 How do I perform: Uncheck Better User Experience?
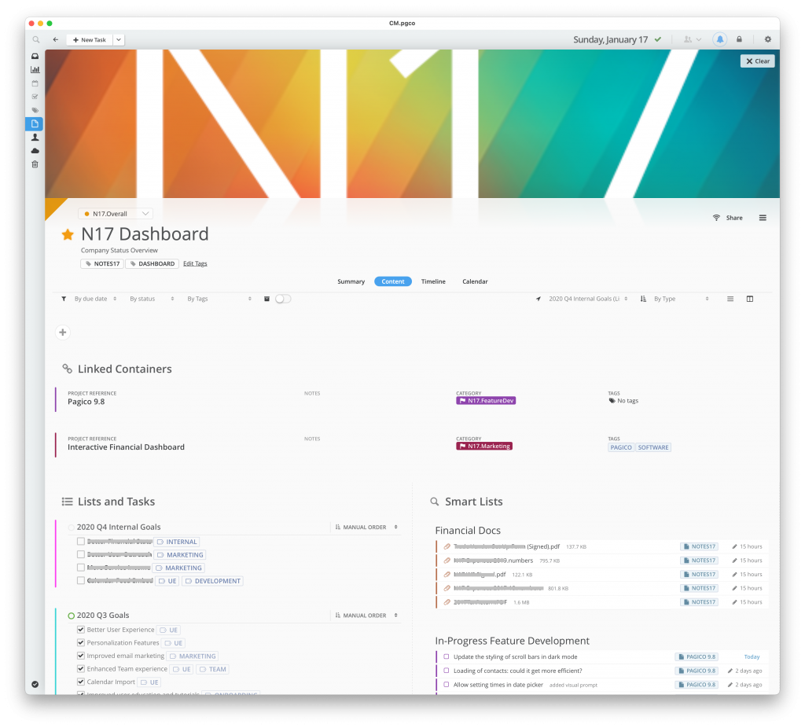(x=81, y=630)
